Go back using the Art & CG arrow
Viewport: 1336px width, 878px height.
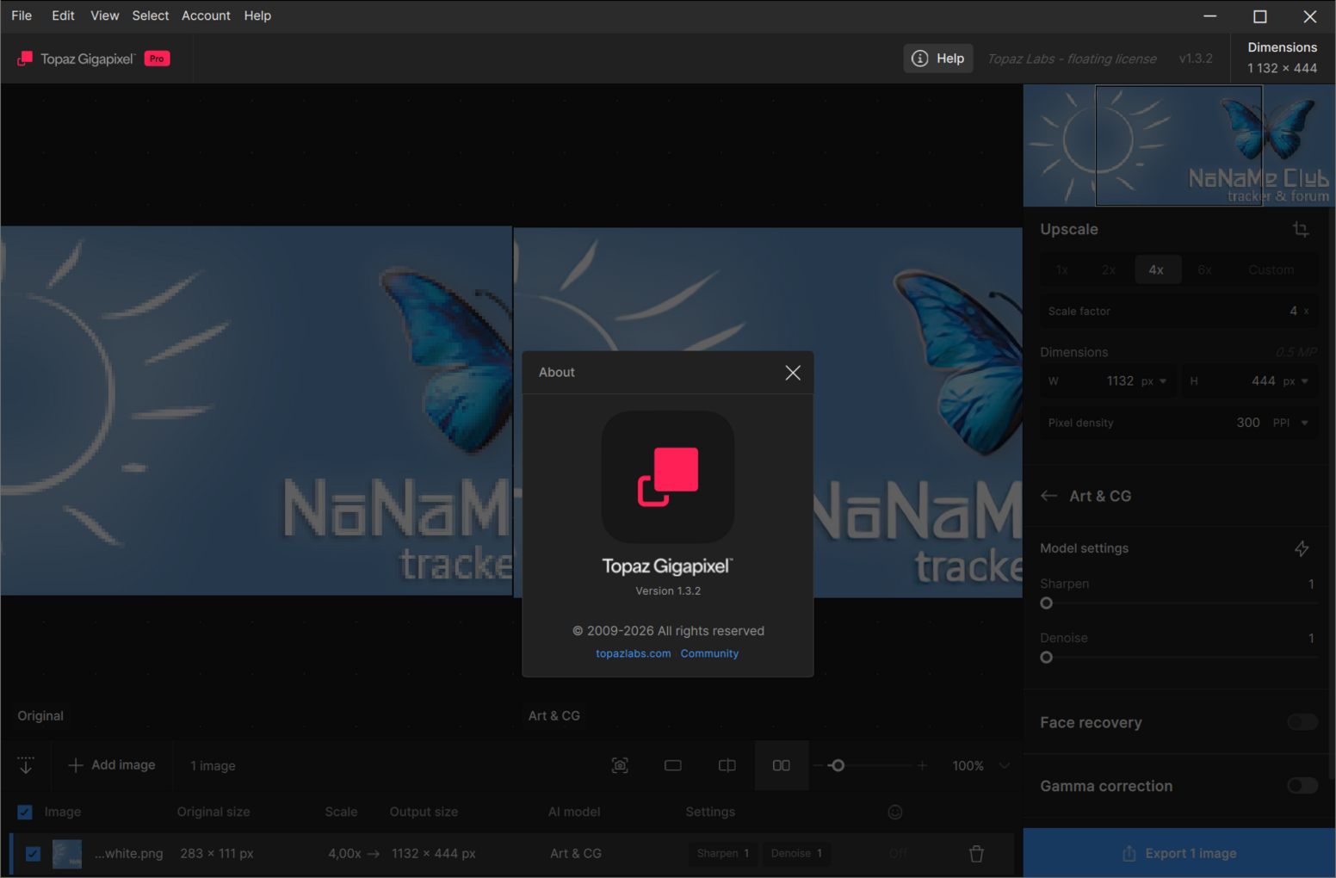point(1048,496)
